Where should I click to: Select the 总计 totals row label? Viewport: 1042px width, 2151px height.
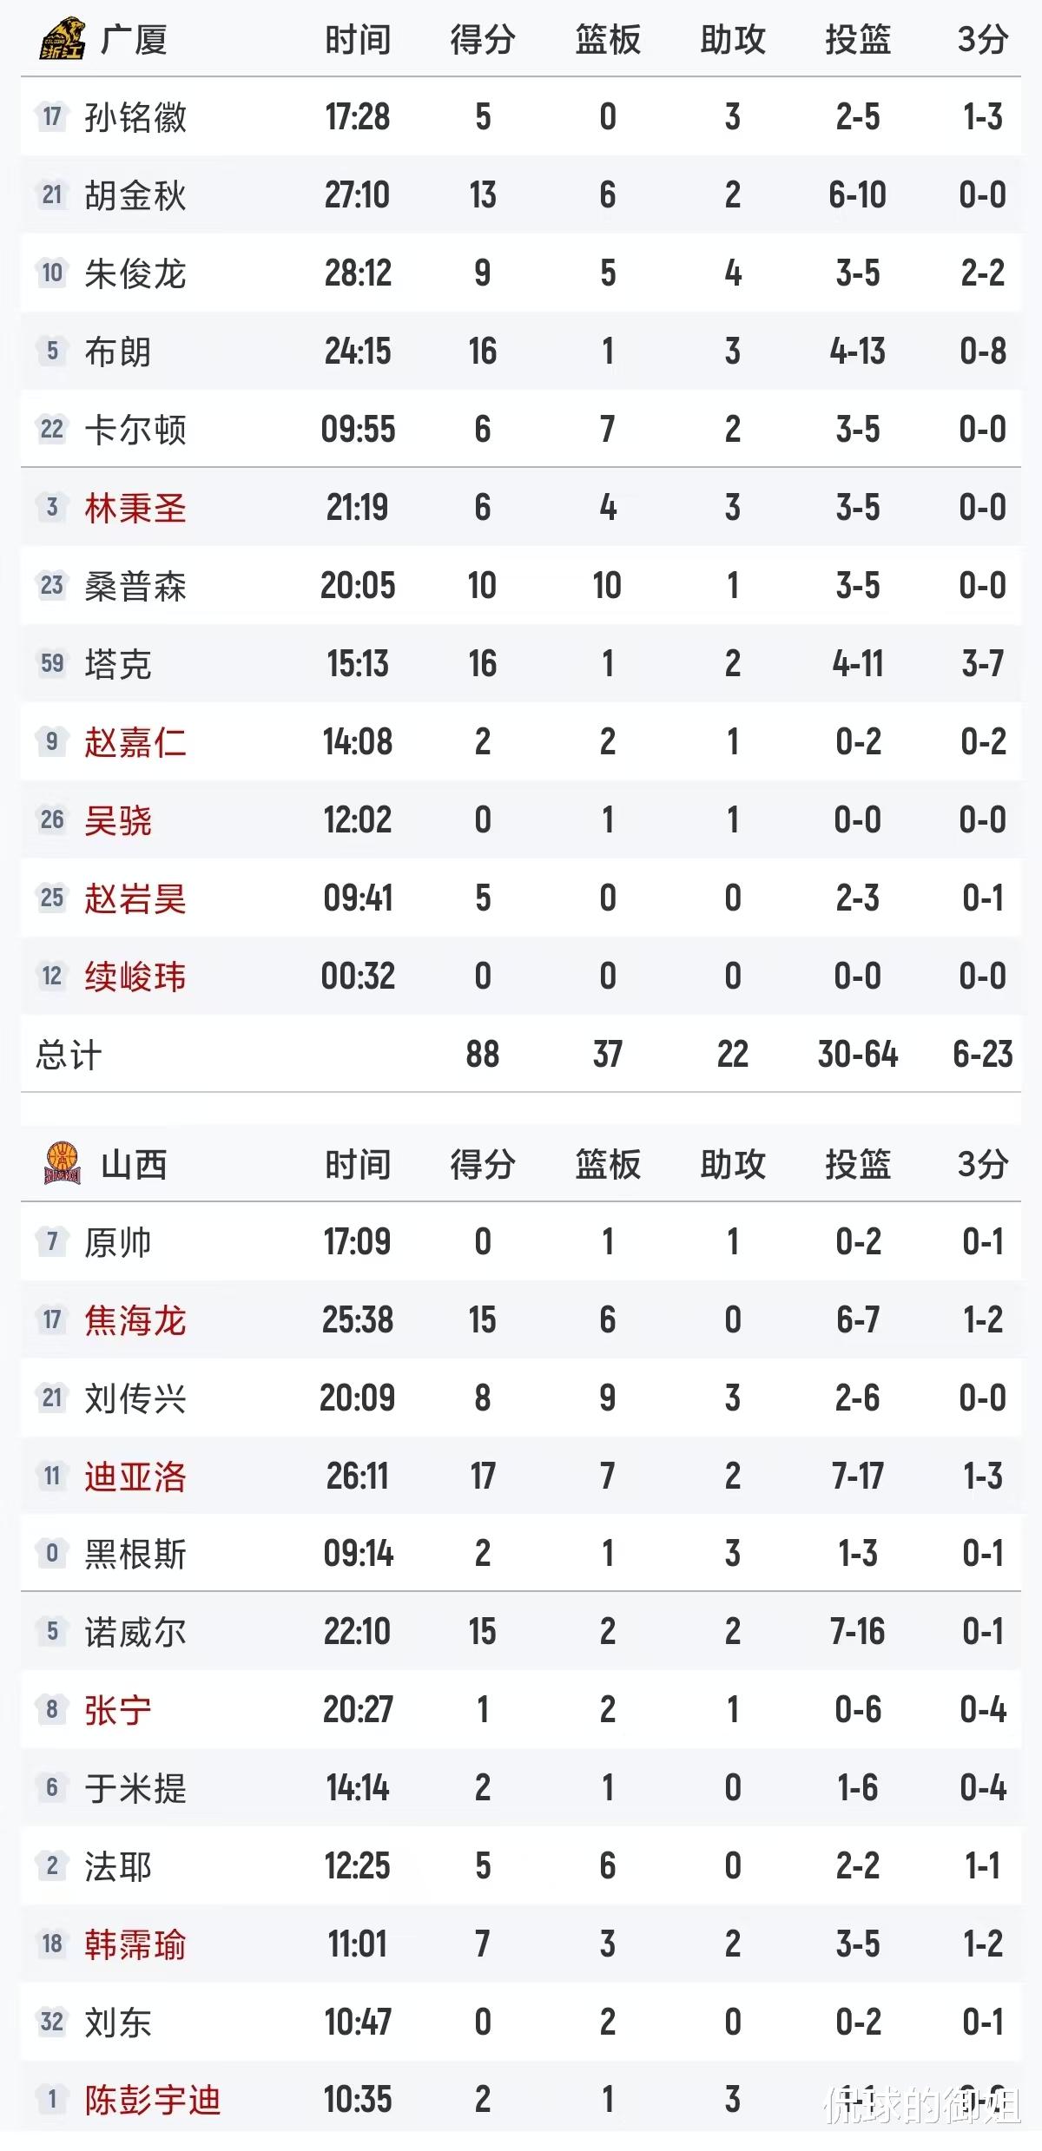tap(69, 1056)
